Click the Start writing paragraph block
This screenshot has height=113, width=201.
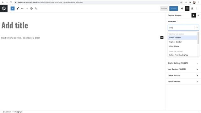(x=21, y=38)
